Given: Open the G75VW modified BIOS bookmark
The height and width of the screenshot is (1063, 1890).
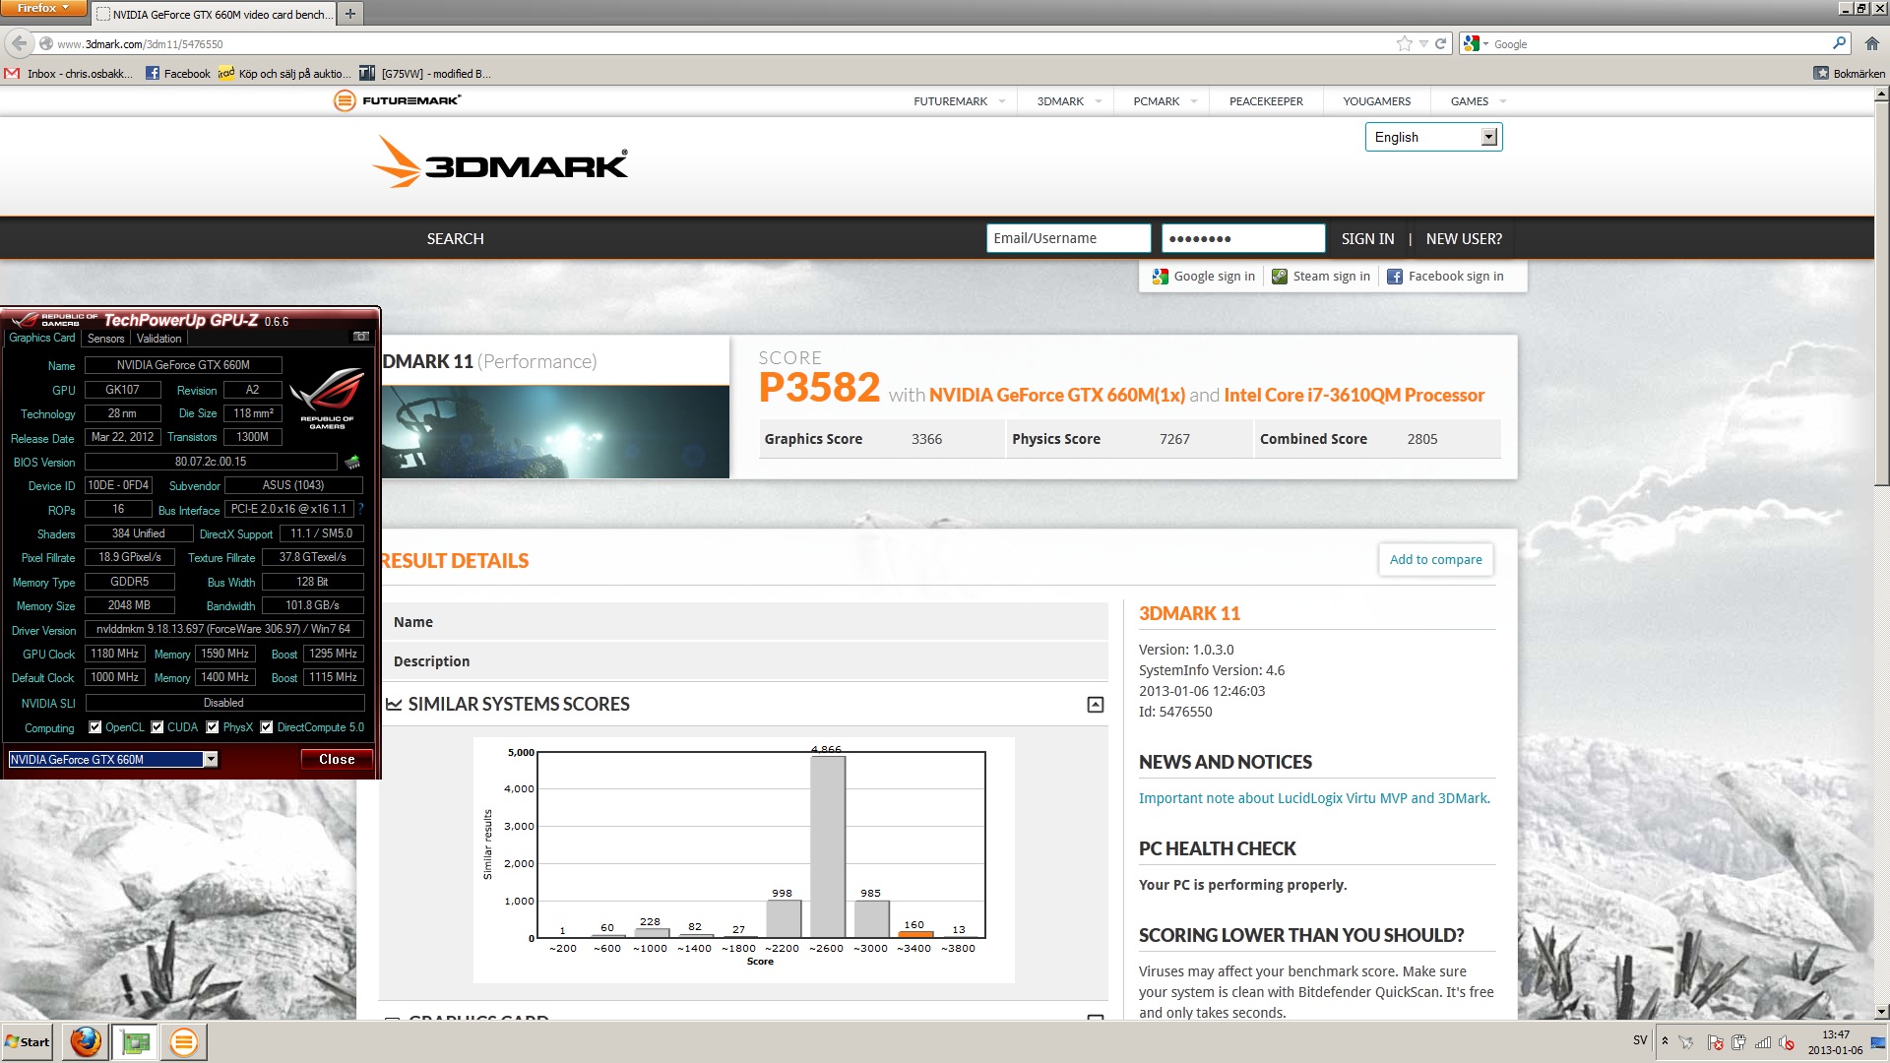Looking at the screenshot, I should click(425, 74).
